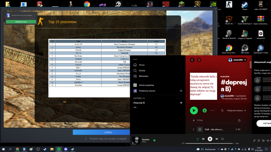
Task: Toggle repeat in the Spotify player bar
Action: pos(222,139)
